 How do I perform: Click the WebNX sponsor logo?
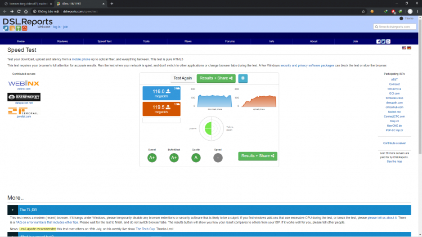click(24, 83)
